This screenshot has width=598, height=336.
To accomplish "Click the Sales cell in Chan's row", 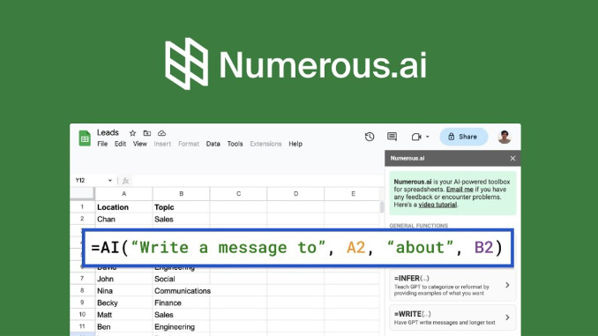I will pos(181,219).
